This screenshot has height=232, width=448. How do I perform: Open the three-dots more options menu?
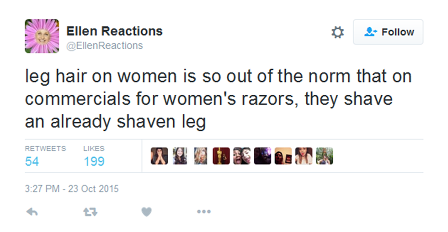point(204,211)
